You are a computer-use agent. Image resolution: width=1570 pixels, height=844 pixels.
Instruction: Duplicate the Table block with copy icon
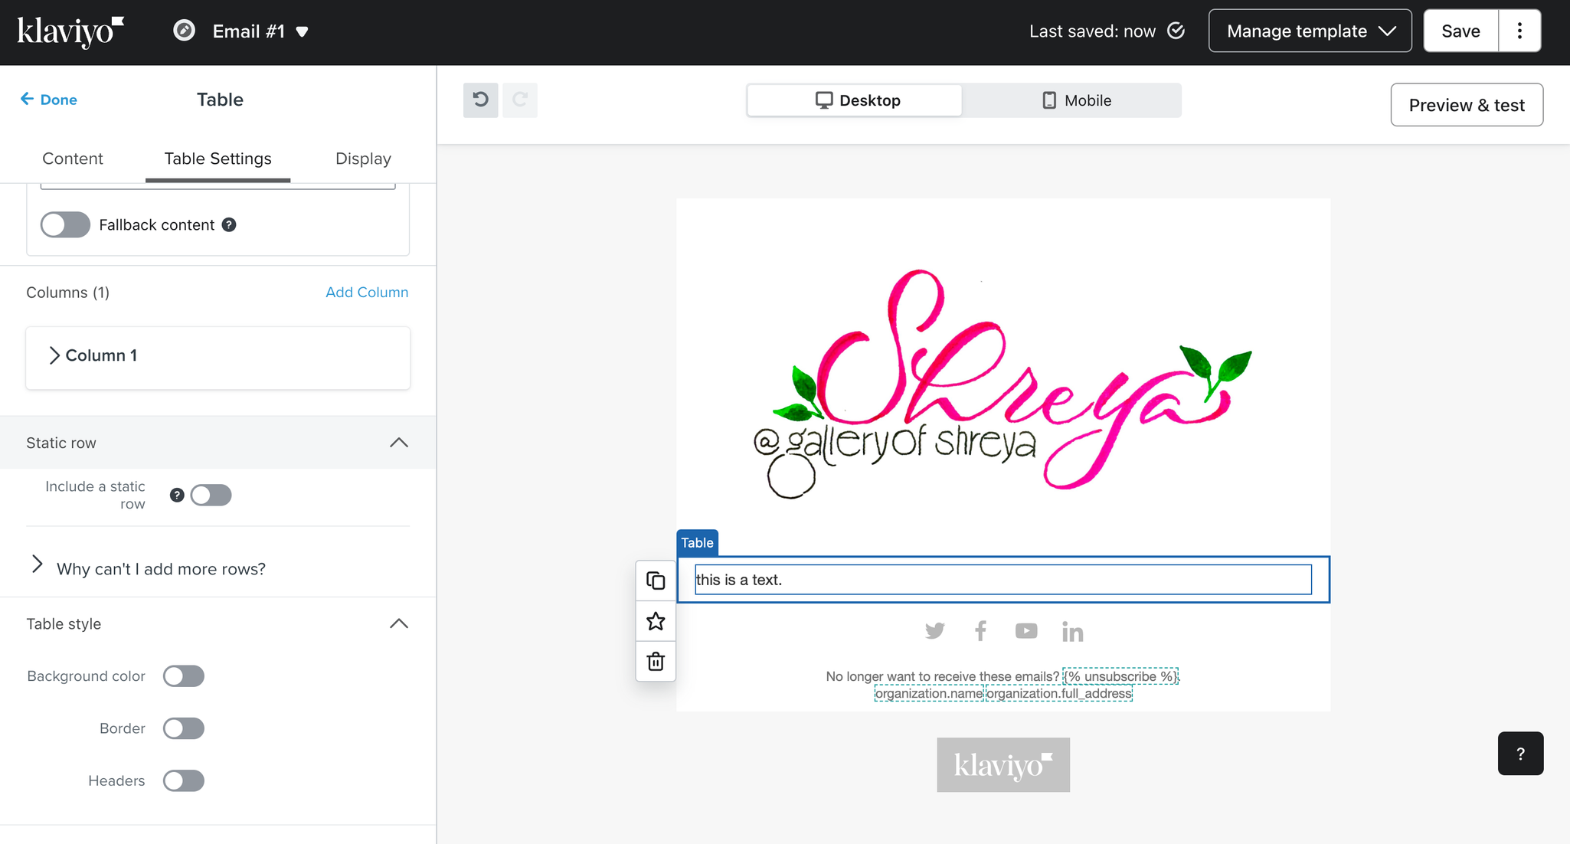(656, 581)
